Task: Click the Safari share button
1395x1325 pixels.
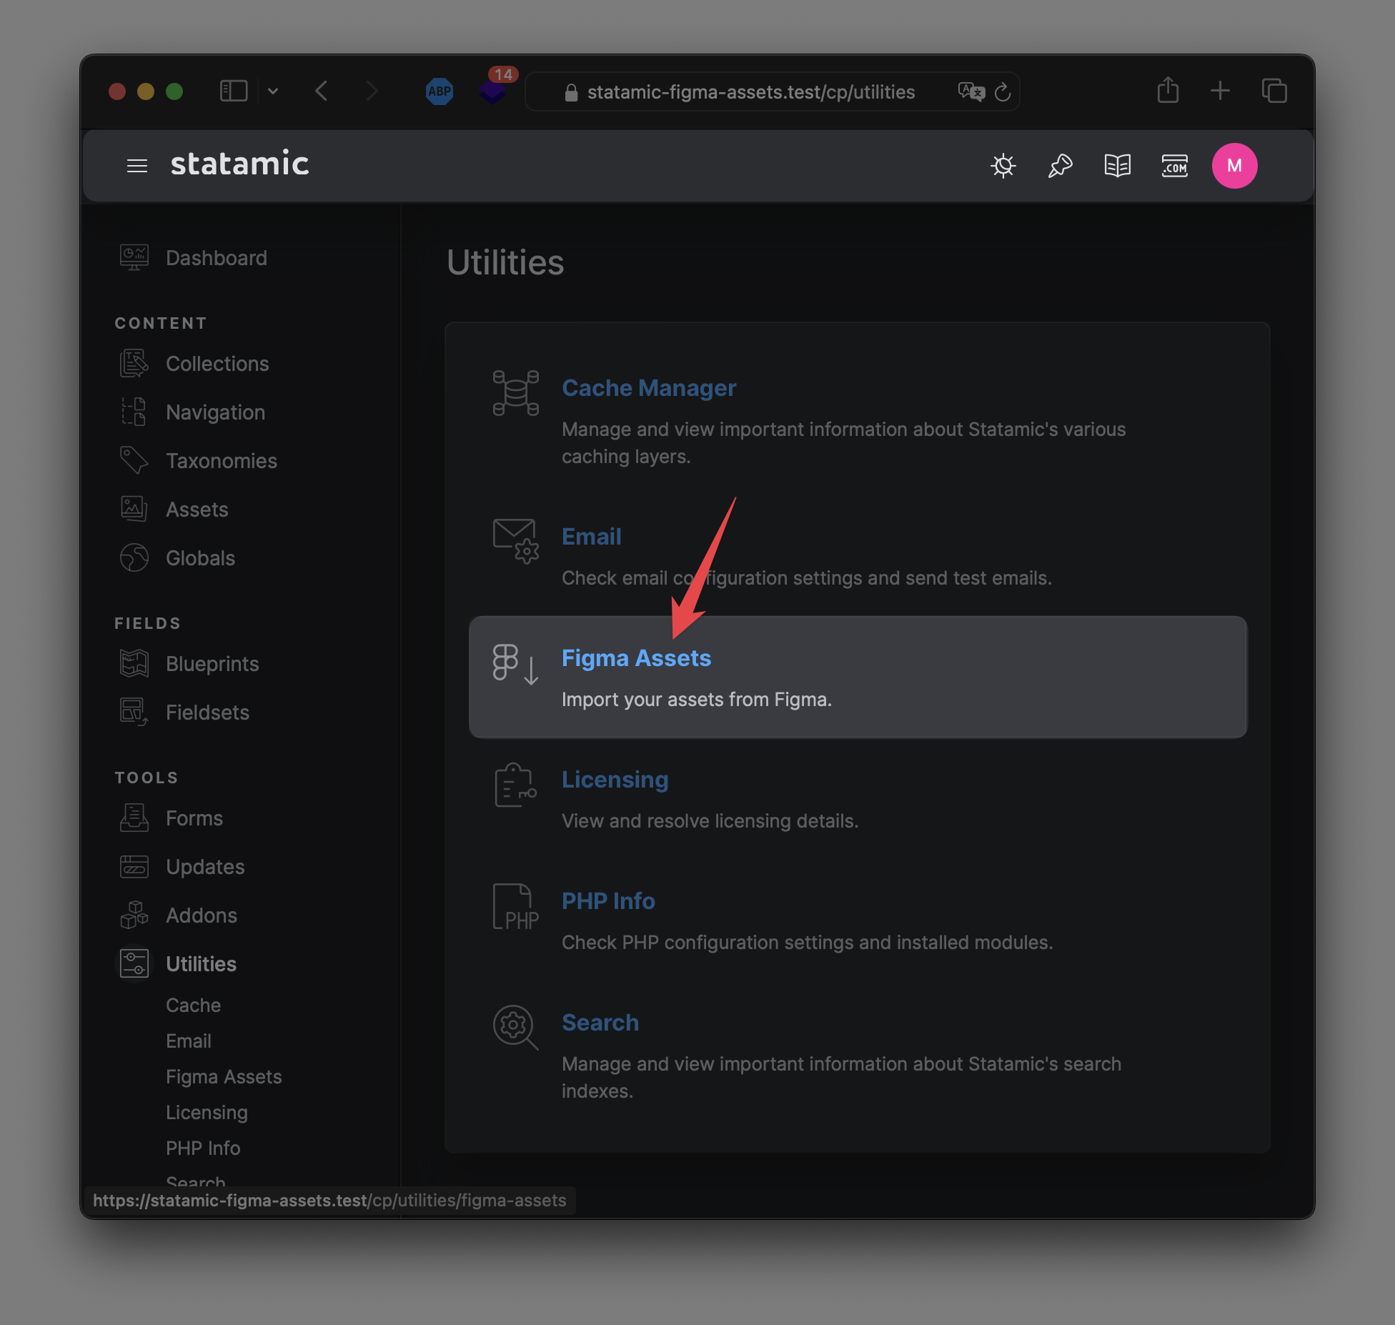Action: tap(1168, 90)
